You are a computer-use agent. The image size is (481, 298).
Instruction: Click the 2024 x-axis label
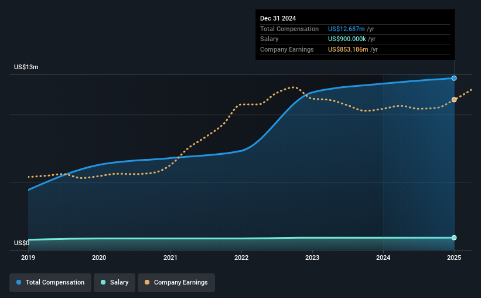[x=383, y=258]
